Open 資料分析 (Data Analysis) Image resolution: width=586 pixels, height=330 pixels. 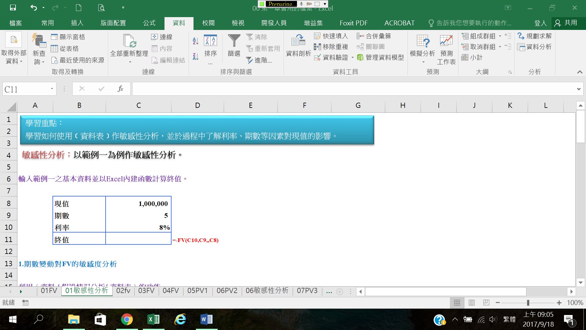click(534, 47)
